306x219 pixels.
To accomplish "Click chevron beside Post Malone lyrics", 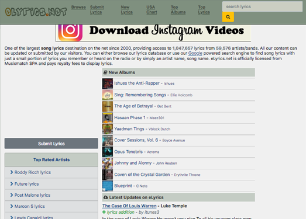I will [x=12, y=195].
